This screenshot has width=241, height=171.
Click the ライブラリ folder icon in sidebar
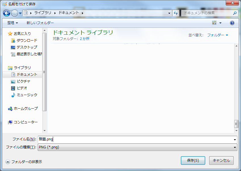click(x=10, y=68)
